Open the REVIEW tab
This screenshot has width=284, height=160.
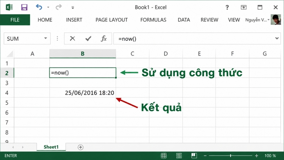(x=209, y=20)
